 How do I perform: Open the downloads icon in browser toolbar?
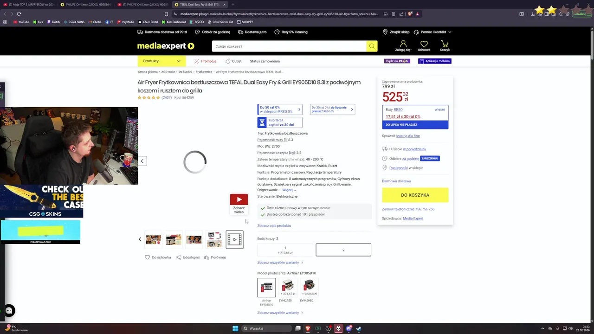tap(533, 14)
